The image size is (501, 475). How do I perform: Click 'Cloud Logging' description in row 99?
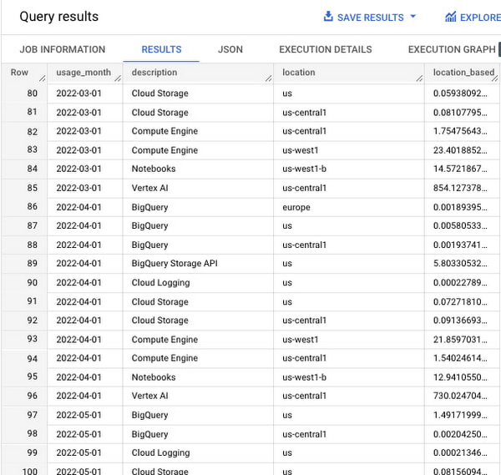point(160,453)
